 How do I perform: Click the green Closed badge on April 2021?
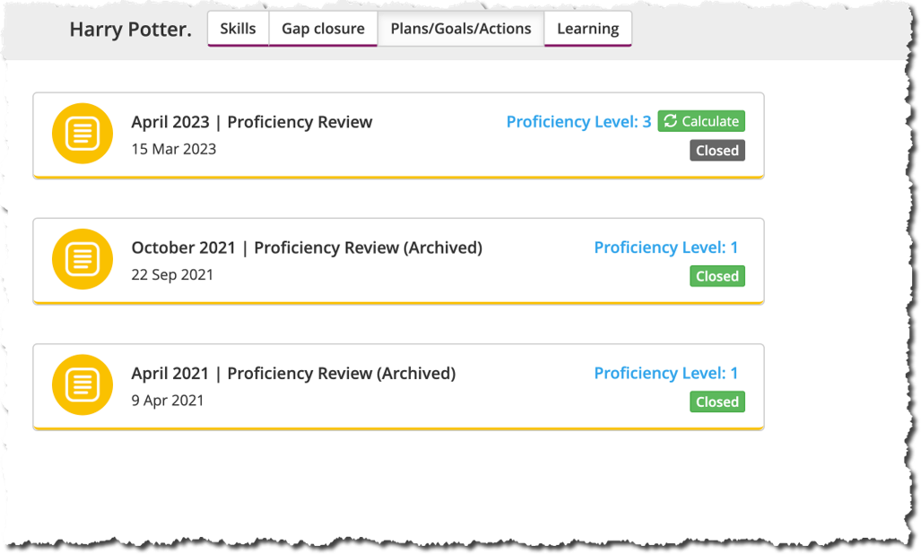click(717, 402)
